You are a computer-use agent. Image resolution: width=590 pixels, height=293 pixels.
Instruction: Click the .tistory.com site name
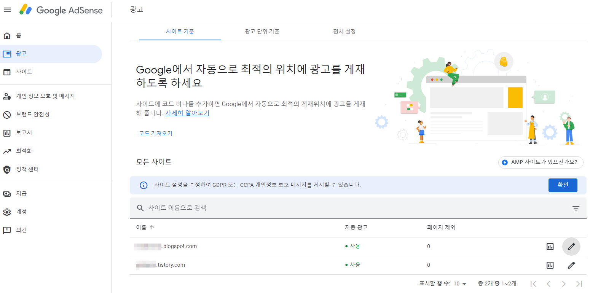[x=161, y=265]
